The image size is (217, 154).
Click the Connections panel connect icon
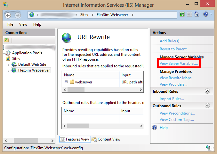tap(7, 40)
